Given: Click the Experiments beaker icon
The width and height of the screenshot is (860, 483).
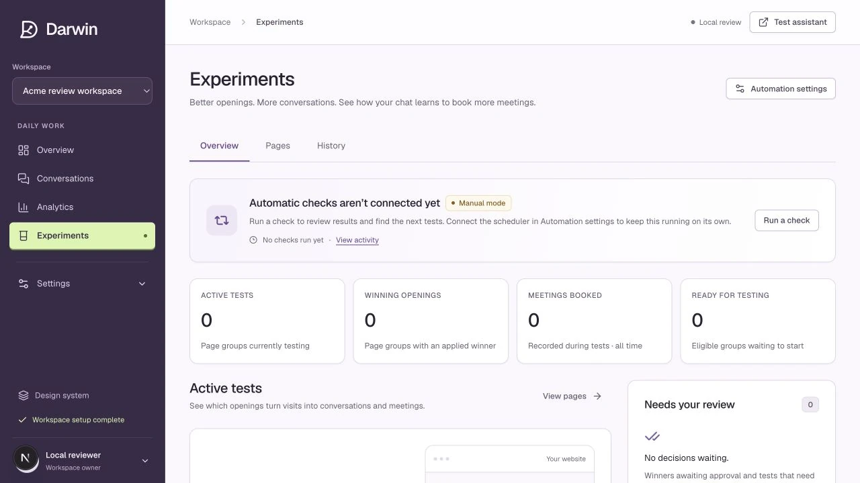Looking at the screenshot, I should coord(24,235).
